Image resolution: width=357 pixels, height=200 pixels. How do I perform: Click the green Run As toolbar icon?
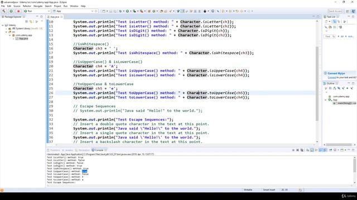[127, 11]
